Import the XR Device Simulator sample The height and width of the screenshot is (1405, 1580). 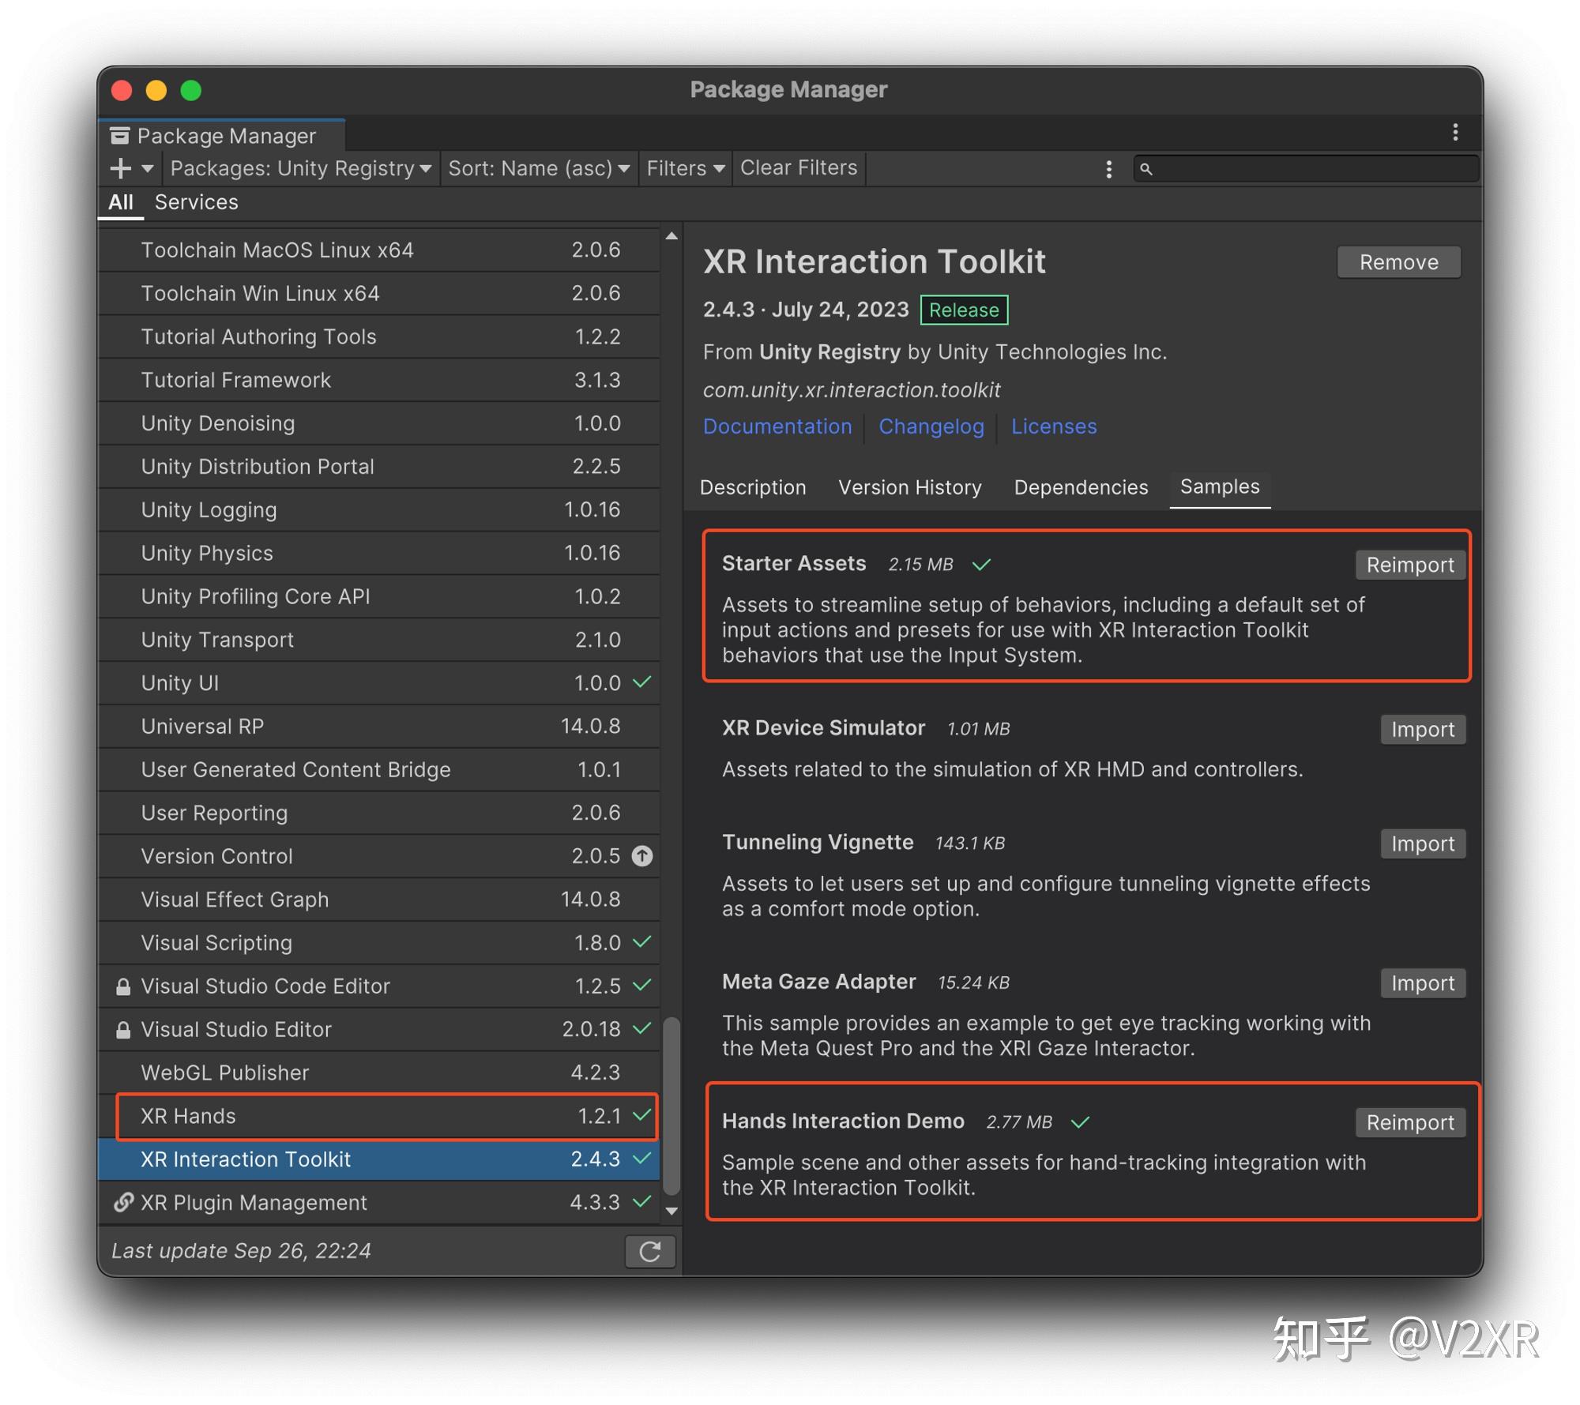coord(1422,730)
